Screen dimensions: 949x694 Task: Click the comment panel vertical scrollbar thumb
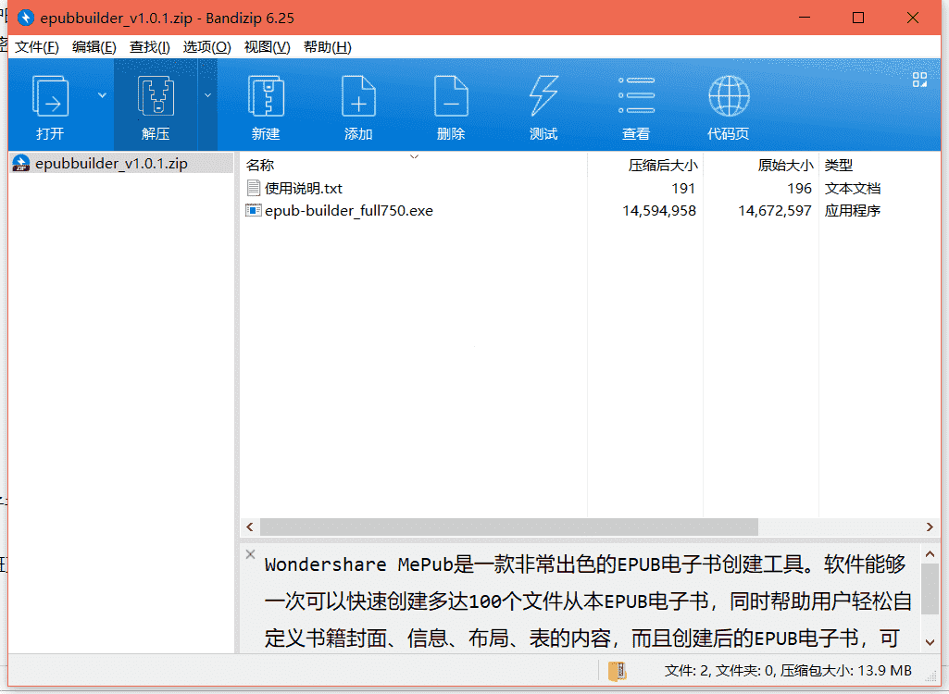pyautogui.click(x=930, y=589)
